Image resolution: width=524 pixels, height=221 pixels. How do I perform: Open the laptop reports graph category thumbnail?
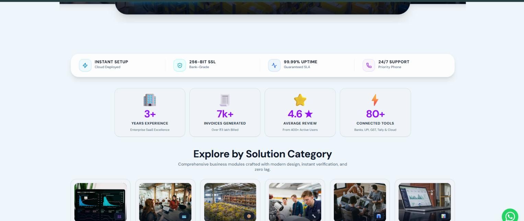tap(424, 202)
